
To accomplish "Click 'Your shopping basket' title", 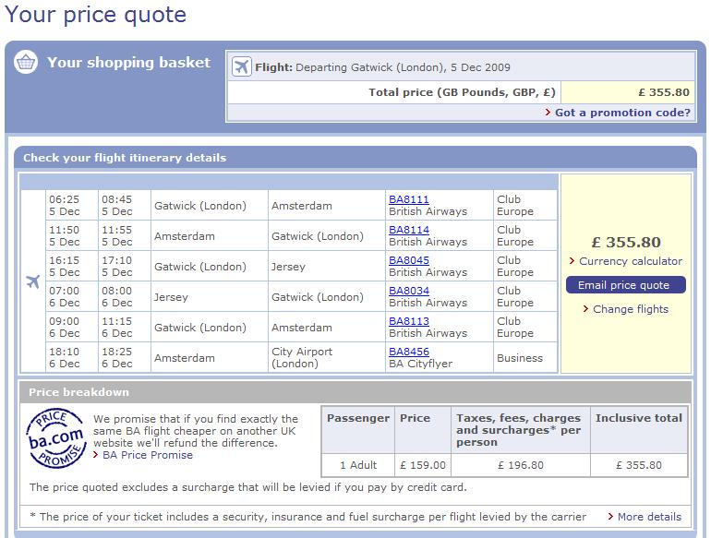I will pos(128,62).
